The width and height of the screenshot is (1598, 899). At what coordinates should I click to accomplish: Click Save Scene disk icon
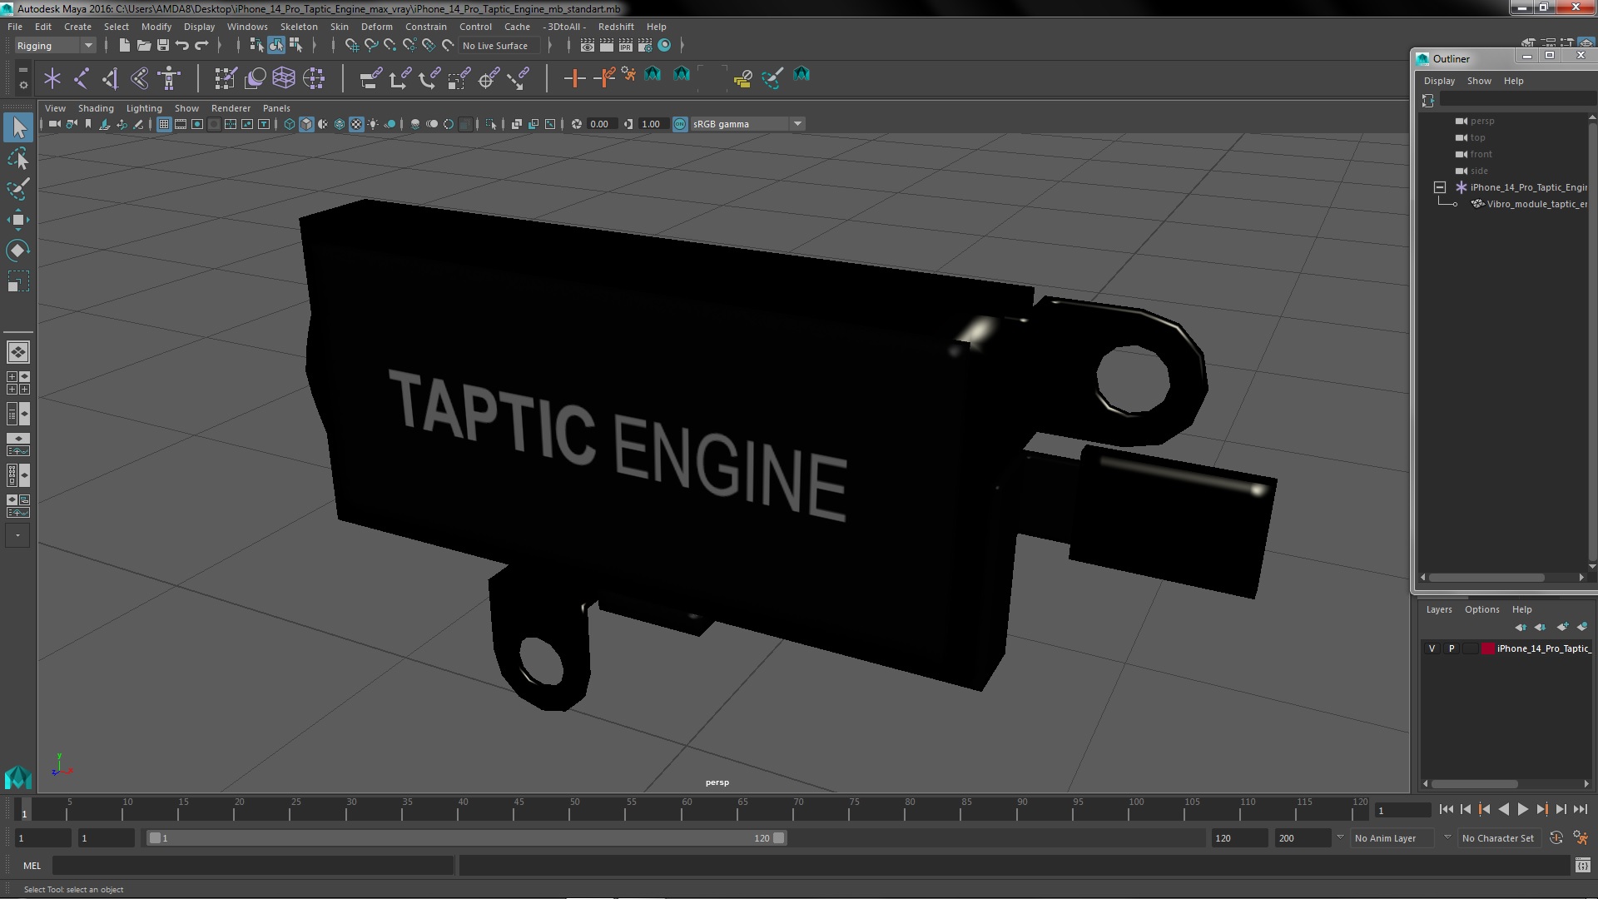[x=163, y=45]
